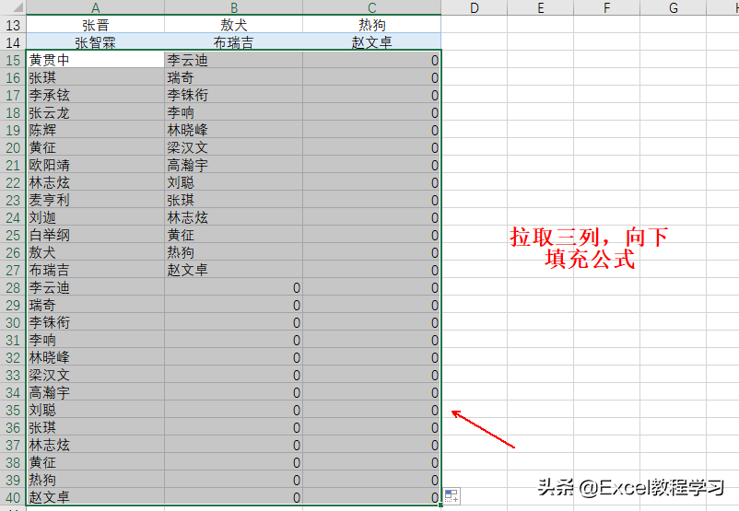Click cell B14 containing 布瑞吉
The width and height of the screenshot is (739, 511).
click(x=234, y=42)
